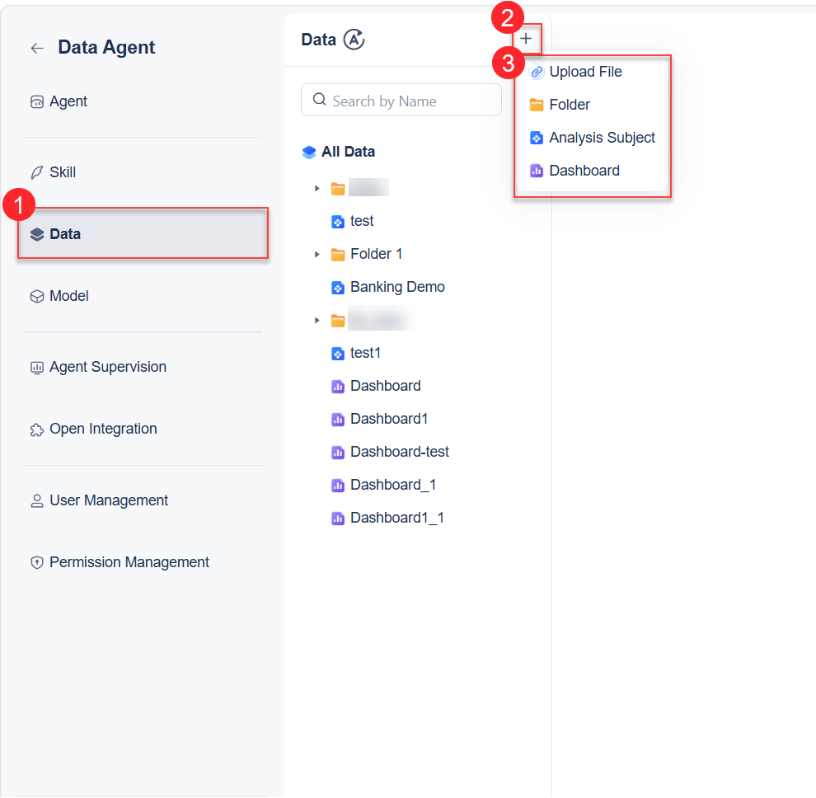Click the icon beside test1
Image resolution: width=816 pixels, height=798 pixels.
click(338, 354)
